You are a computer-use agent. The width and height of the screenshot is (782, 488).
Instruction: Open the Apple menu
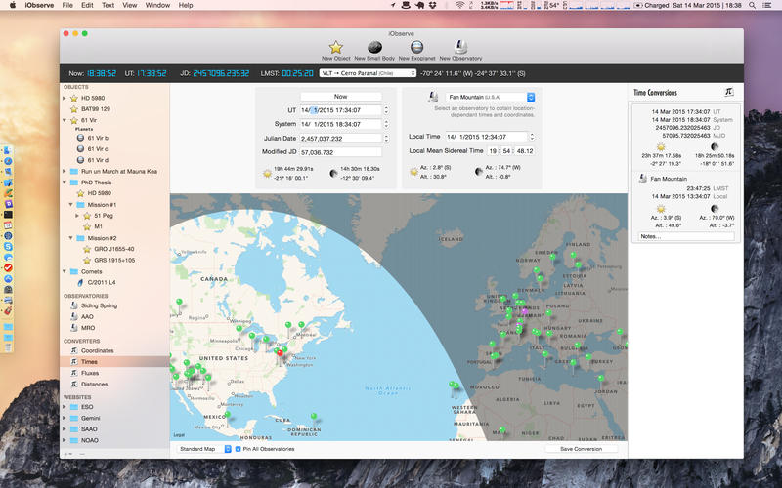(x=13, y=5)
